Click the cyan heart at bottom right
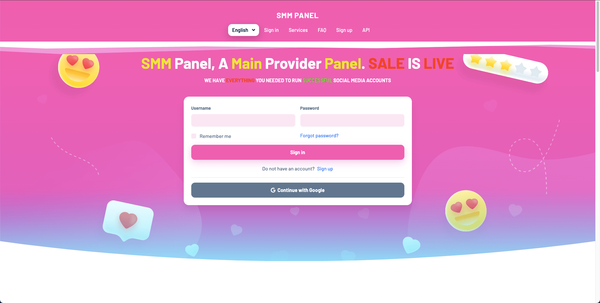 pyautogui.click(x=411, y=245)
